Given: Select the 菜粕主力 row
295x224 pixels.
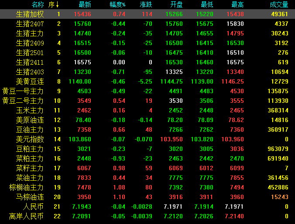Looking at the screenshot, I should (x=147, y=158).
